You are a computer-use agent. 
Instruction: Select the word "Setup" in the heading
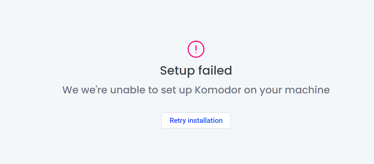177,71
